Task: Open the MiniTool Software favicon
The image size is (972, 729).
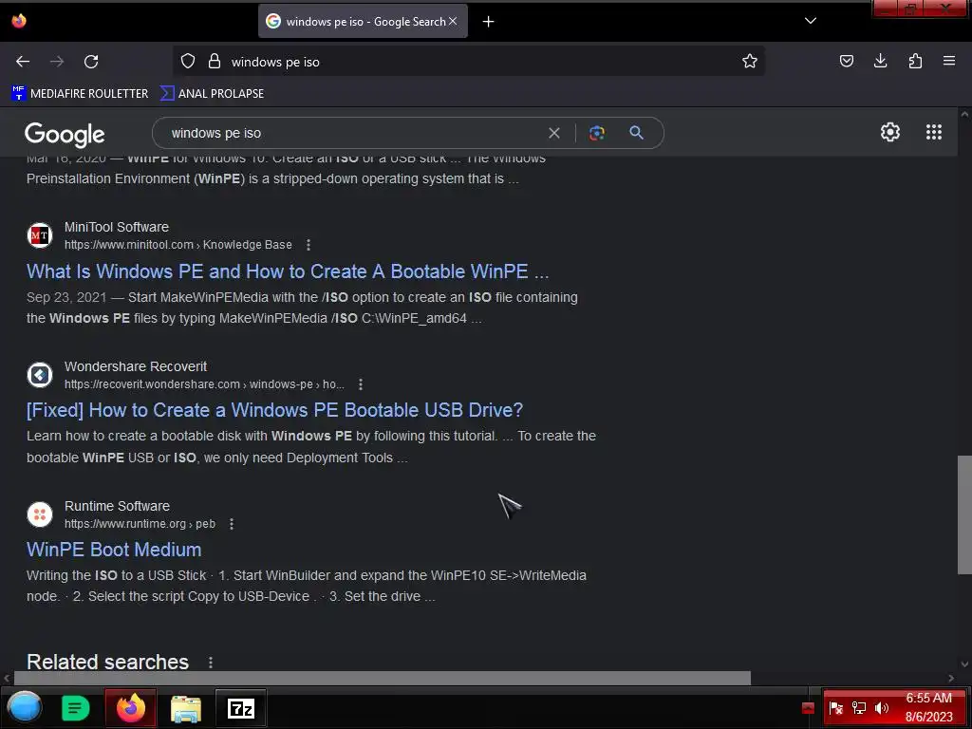Action: click(40, 235)
